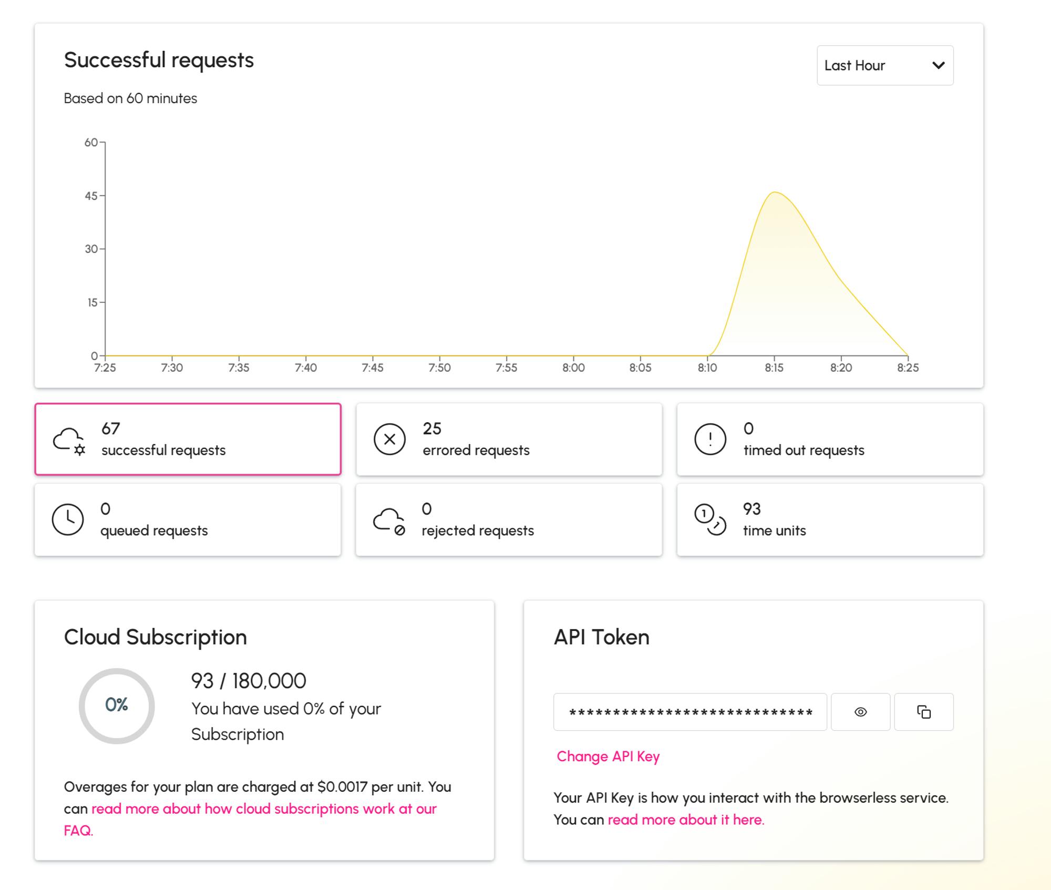This screenshot has width=1051, height=890.
Task: Open the cloud subscriptions FAQ link
Action: pos(264,809)
